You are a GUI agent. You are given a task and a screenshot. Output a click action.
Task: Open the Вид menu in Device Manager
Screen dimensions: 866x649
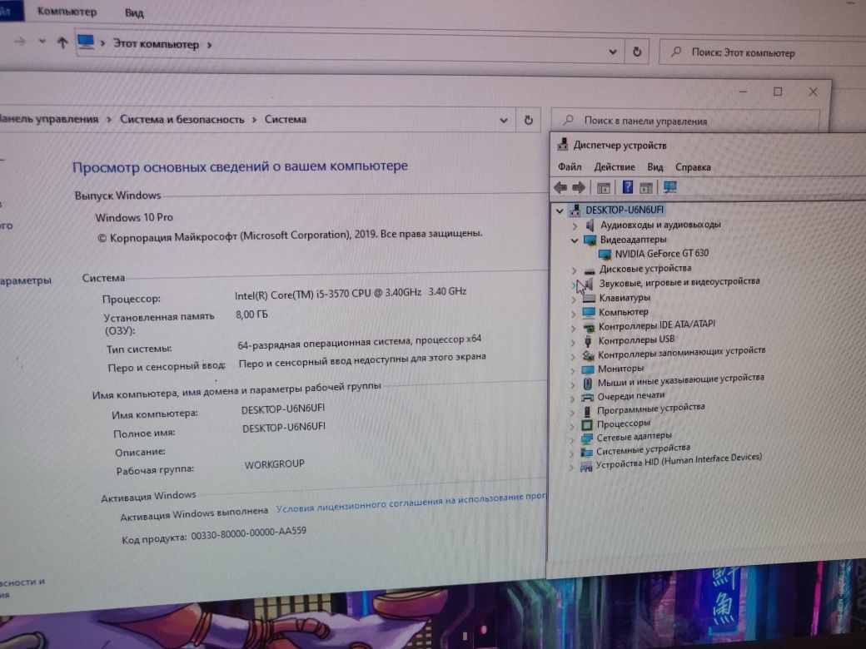(655, 166)
